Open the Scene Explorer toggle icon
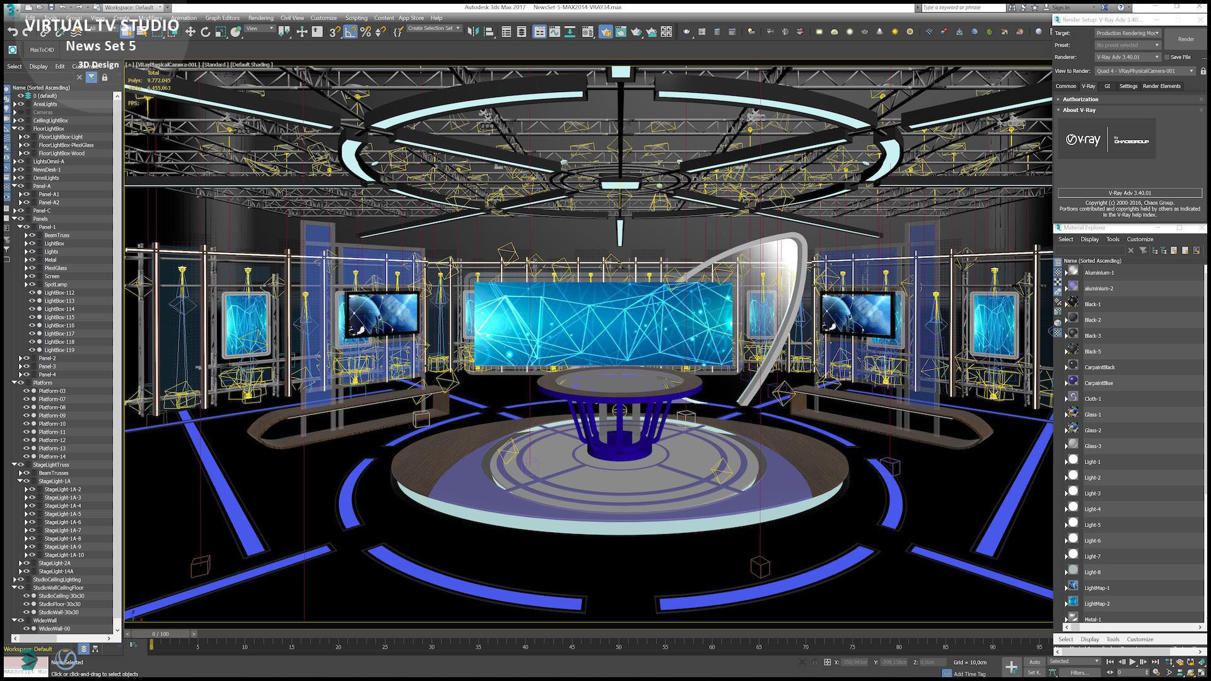This screenshot has height=681, width=1211. (x=506, y=32)
